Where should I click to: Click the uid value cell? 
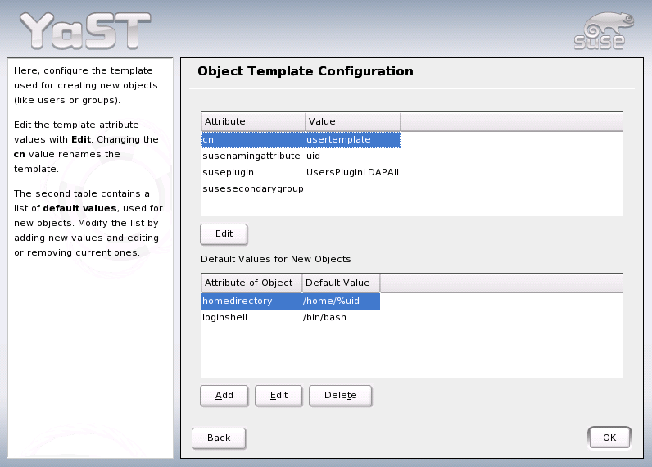pyautogui.click(x=313, y=156)
